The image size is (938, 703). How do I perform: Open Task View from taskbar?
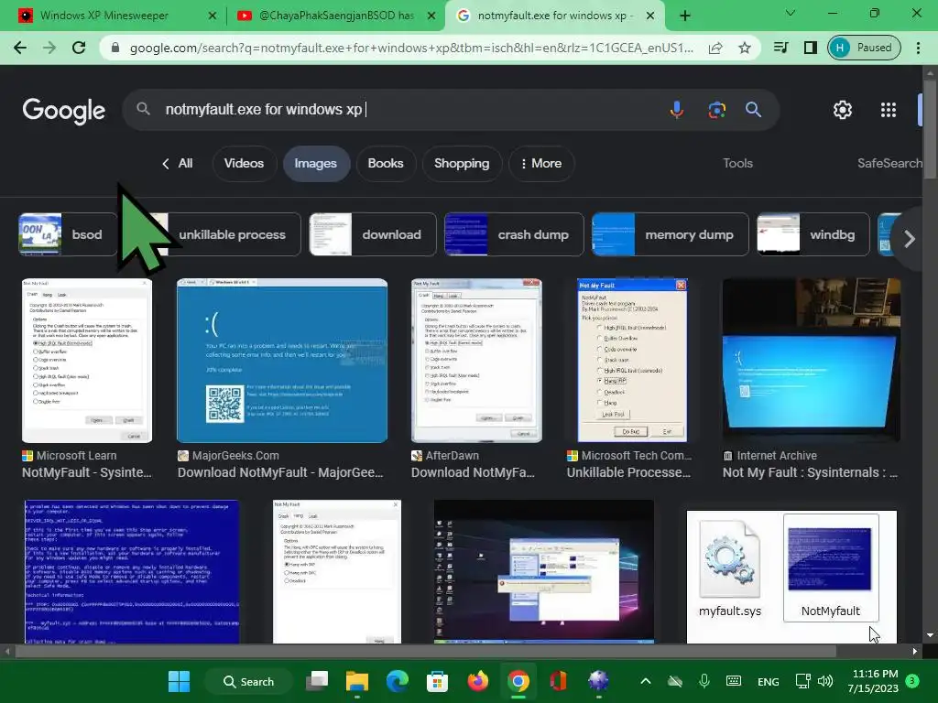pos(317,681)
